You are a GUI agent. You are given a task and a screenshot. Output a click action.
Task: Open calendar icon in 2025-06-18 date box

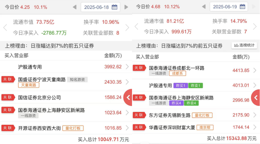[115, 7]
